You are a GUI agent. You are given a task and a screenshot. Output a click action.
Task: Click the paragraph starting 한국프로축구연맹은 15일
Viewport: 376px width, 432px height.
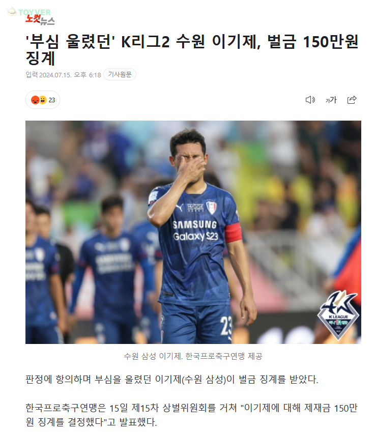(191, 415)
